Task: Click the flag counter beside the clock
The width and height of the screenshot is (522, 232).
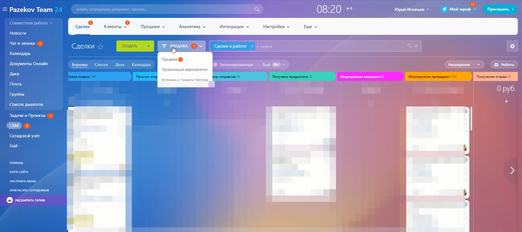Action: click(349, 9)
